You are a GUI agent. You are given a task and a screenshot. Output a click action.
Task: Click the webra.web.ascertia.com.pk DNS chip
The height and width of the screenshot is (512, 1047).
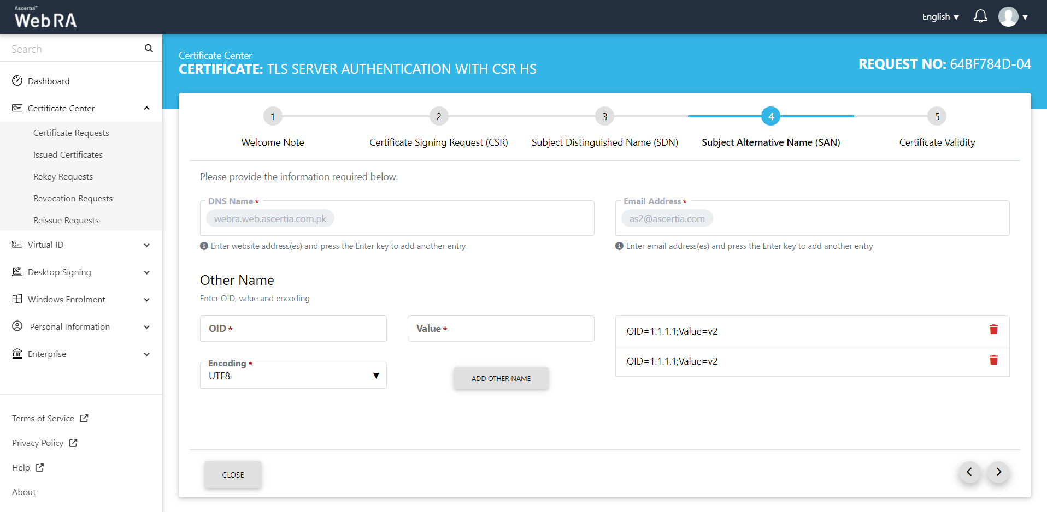270,218
